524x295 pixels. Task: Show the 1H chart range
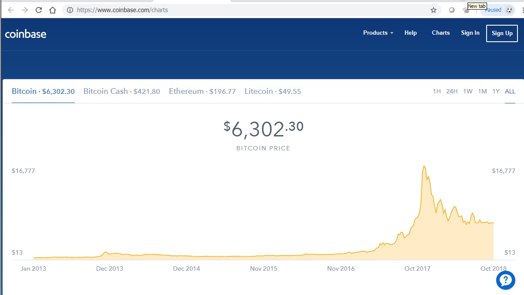coord(437,91)
